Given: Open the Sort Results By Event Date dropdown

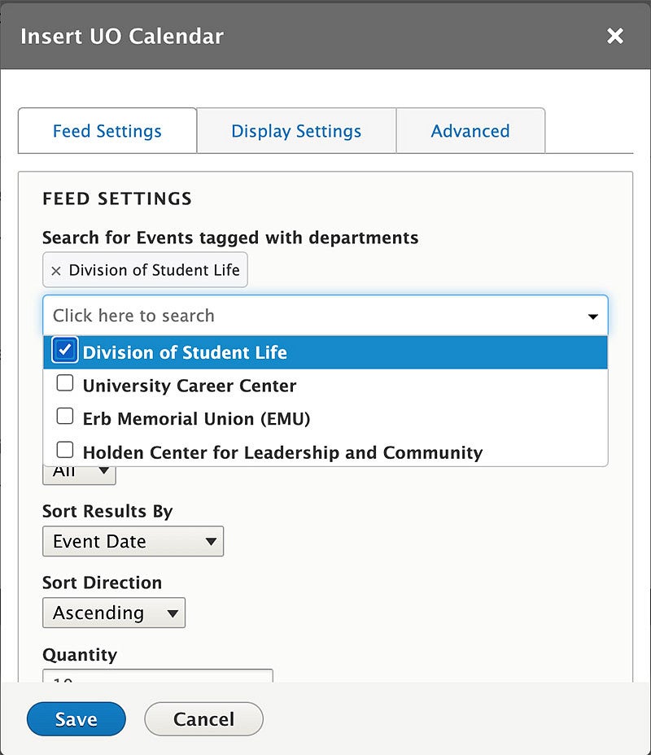Looking at the screenshot, I should [x=133, y=541].
